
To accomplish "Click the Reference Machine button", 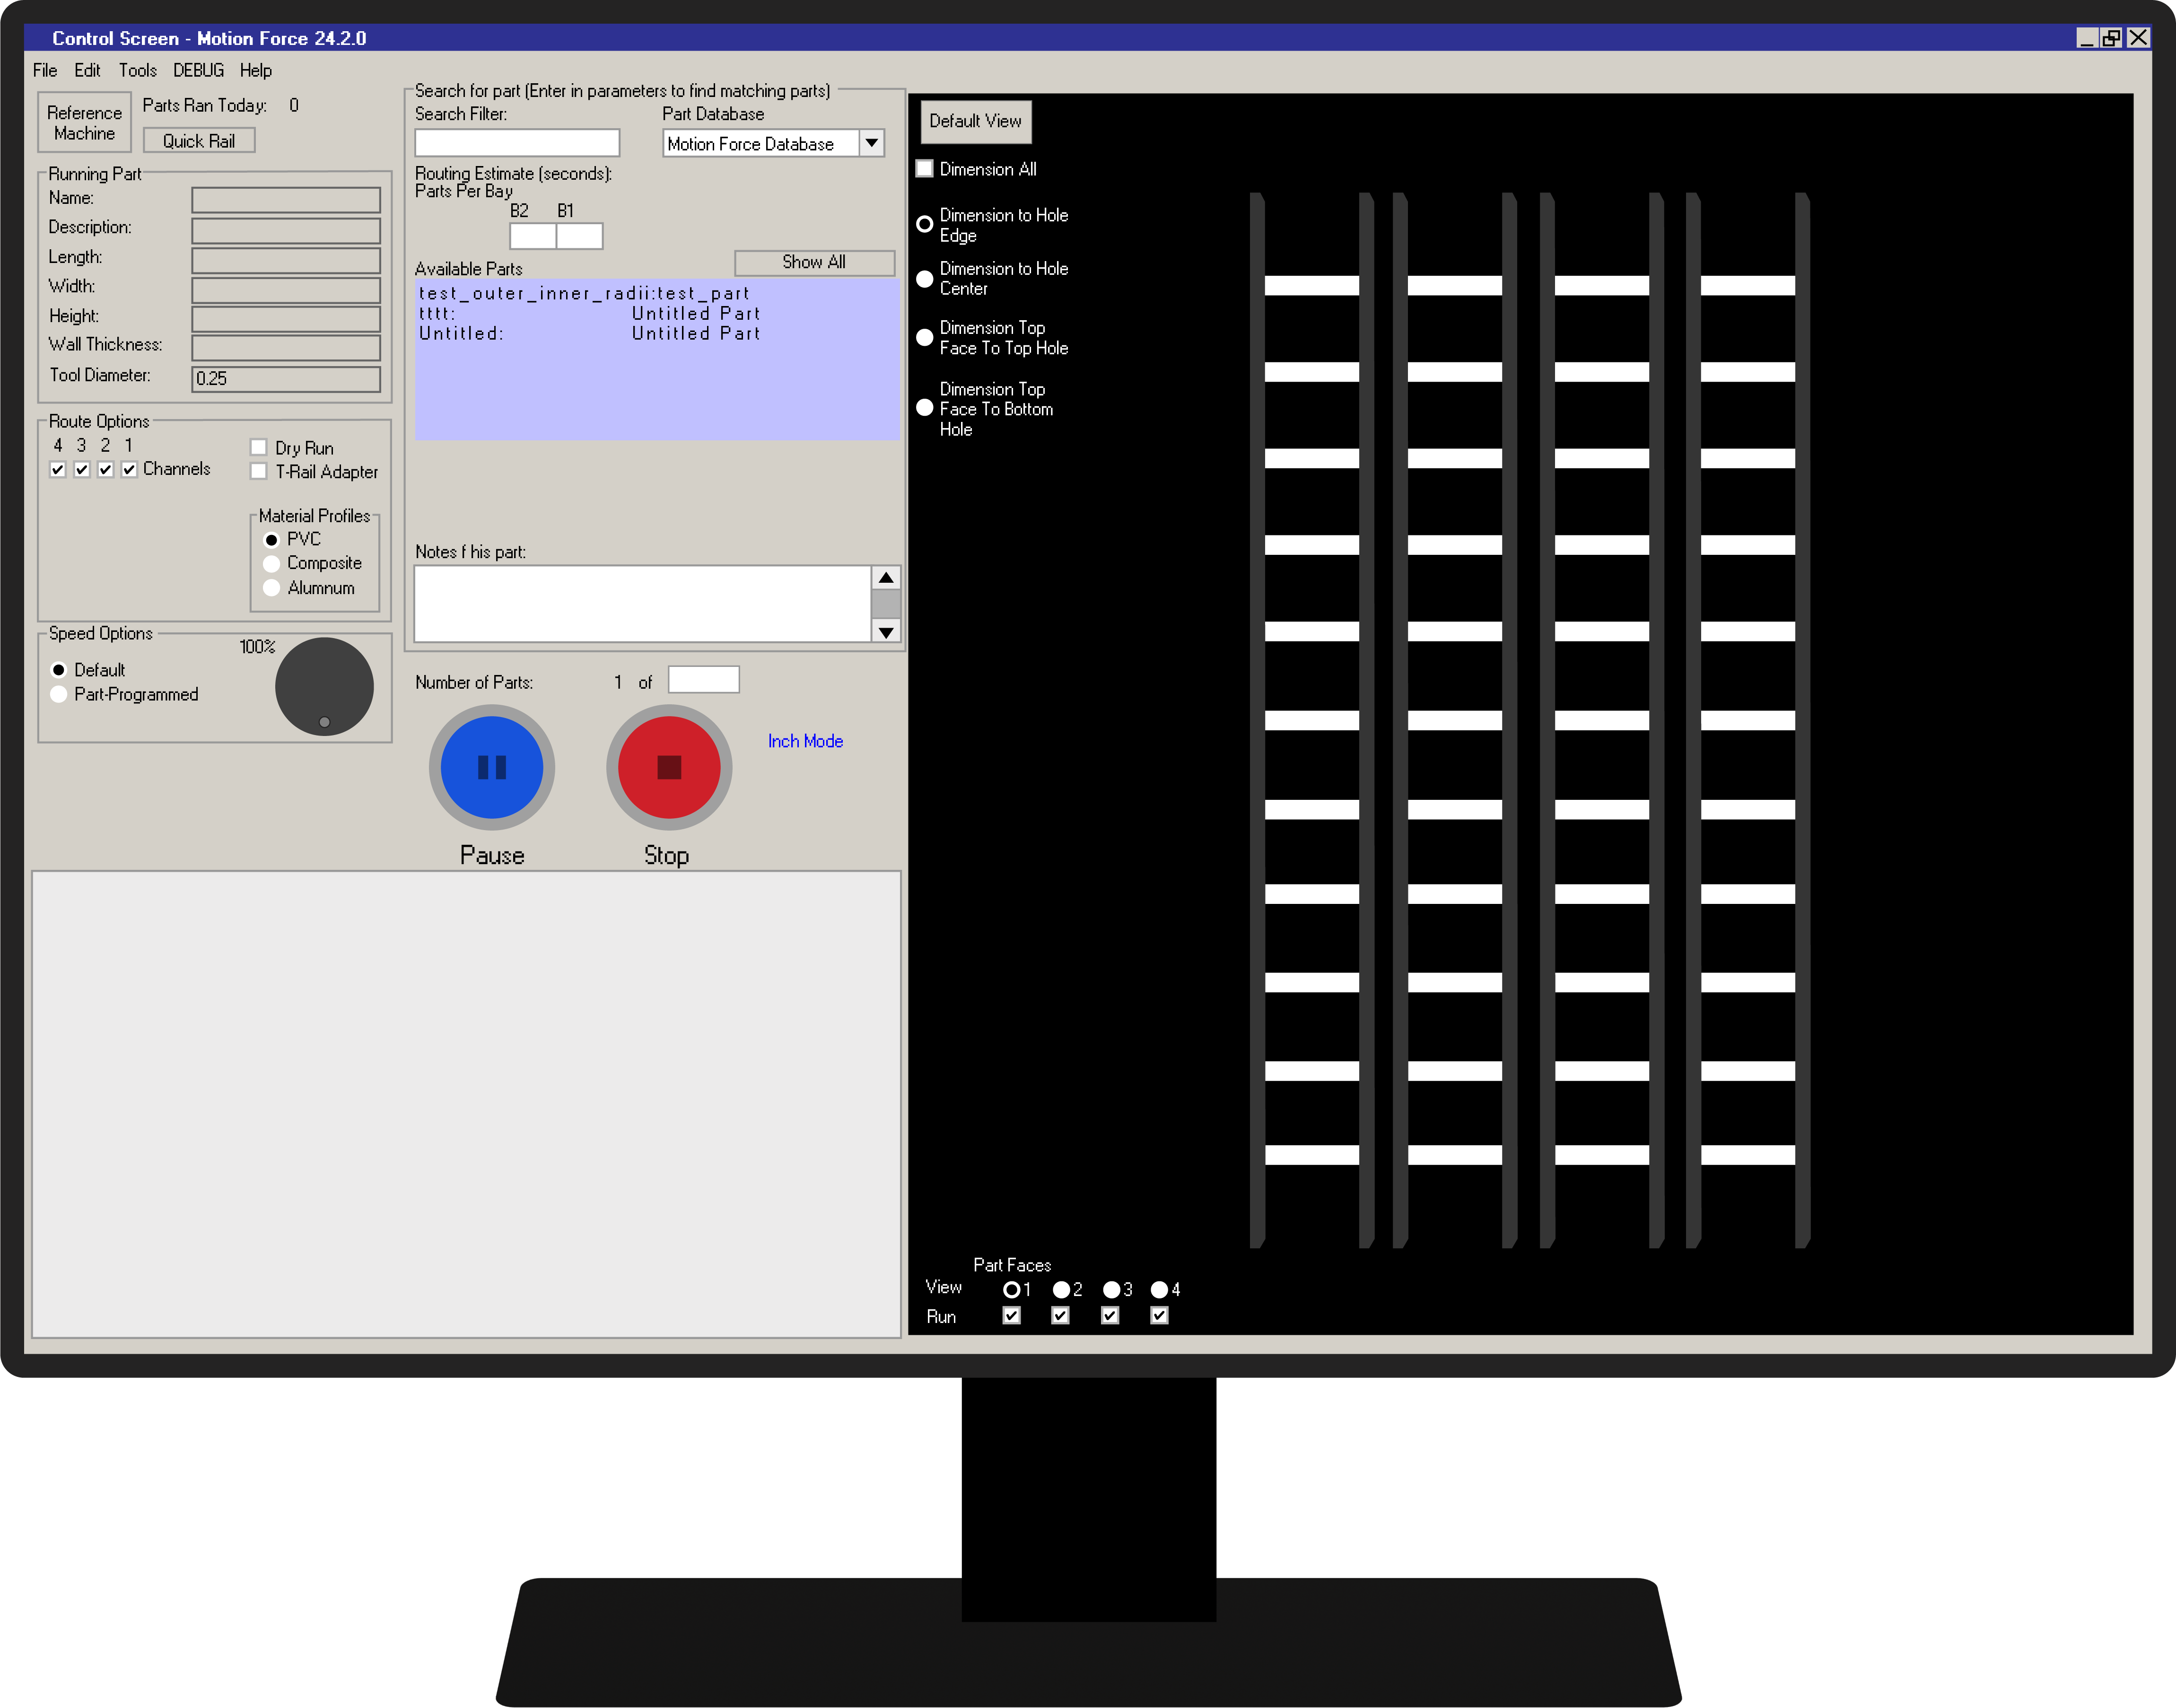I will 84,123.
